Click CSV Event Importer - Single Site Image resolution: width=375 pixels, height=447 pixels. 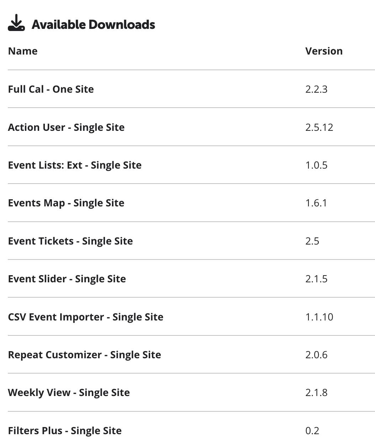[x=86, y=317]
